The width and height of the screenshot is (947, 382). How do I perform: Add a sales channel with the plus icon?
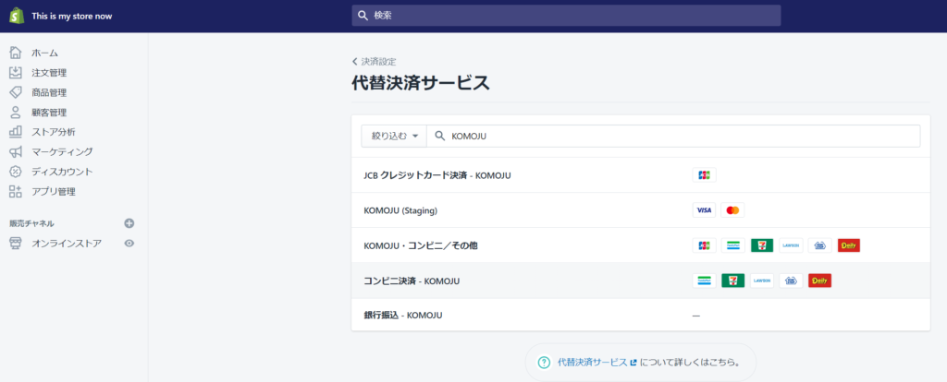pyautogui.click(x=129, y=223)
